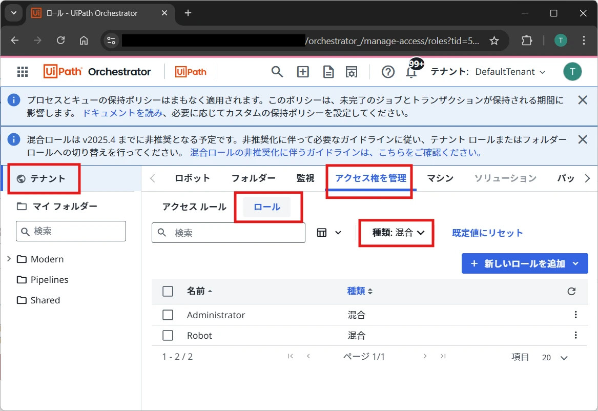Click 新しいロールを追加 button
The height and width of the screenshot is (411, 598).
click(525, 263)
